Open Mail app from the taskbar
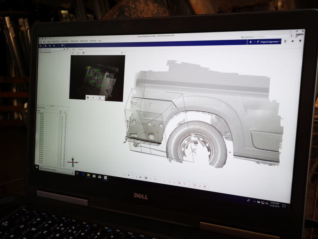Screen dimensions: 318x239 coord(100,177)
